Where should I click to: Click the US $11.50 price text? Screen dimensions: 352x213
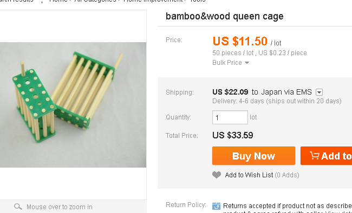[240, 41]
